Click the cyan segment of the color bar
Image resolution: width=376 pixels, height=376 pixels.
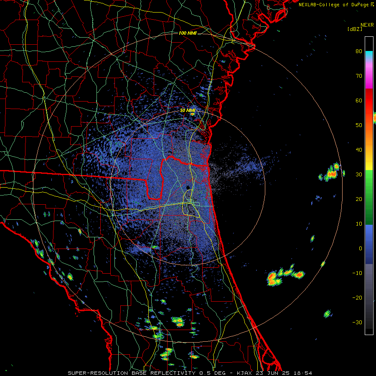tap(369, 55)
